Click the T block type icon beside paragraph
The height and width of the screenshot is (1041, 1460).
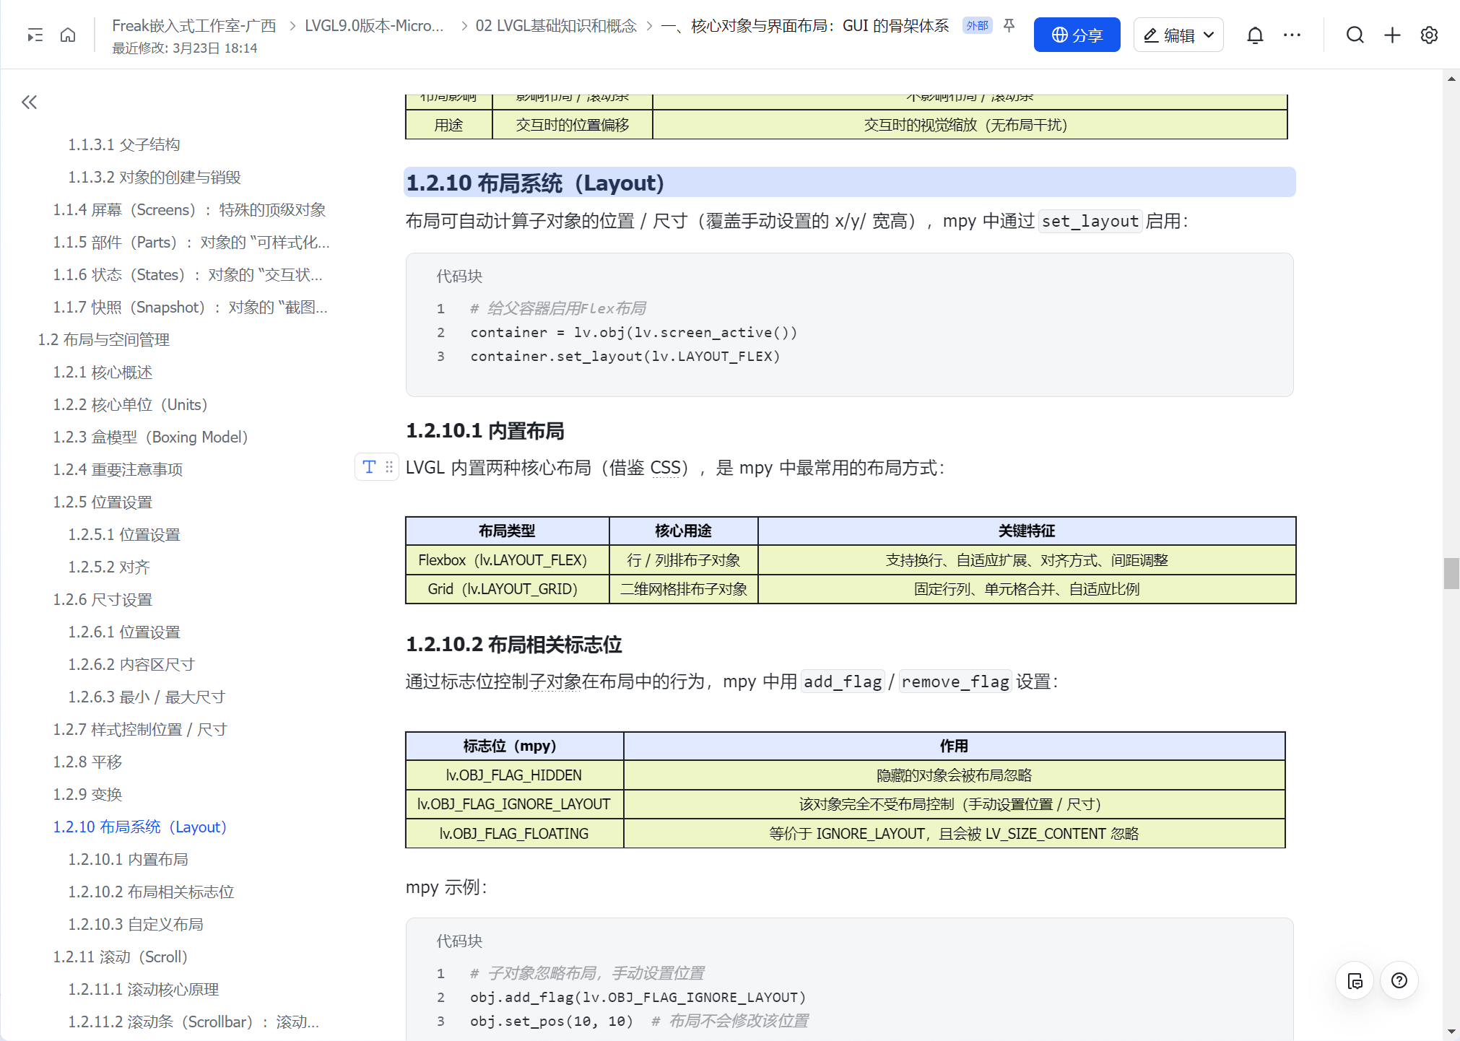point(369,467)
